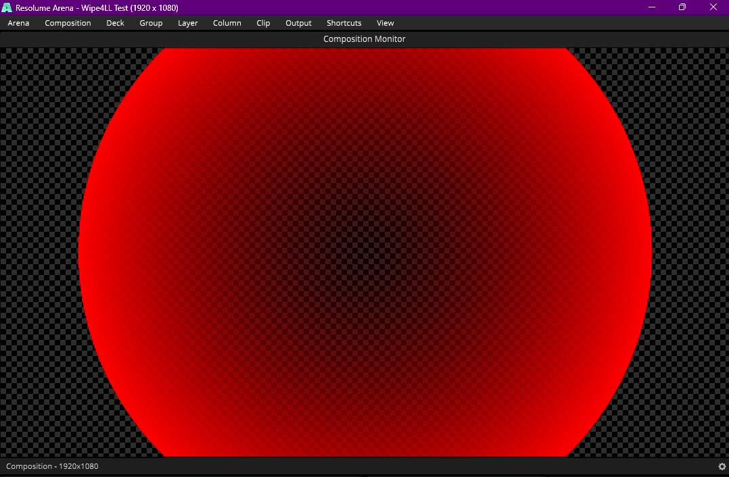Expand the Column menu
729x477 pixels.
(227, 23)
